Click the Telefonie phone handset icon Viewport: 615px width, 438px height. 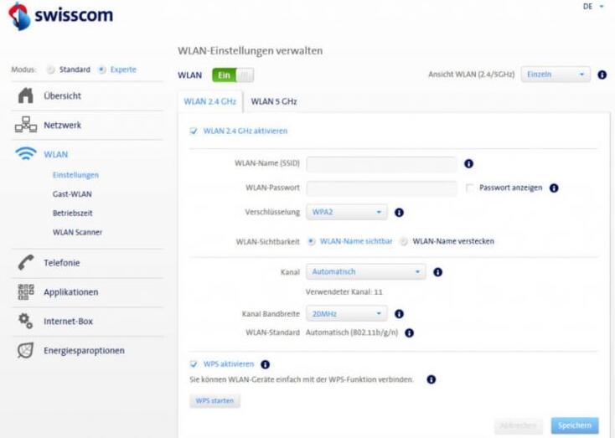click(x=26, y=262)
